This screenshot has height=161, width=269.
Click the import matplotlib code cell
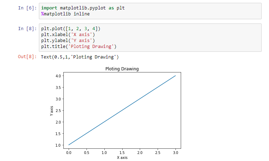pos(150,11)
